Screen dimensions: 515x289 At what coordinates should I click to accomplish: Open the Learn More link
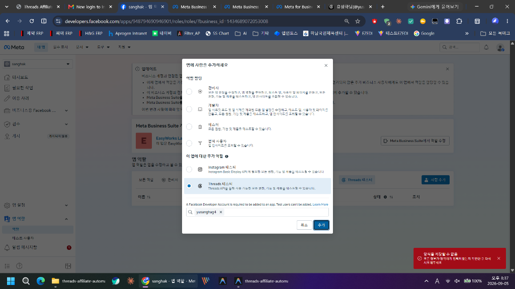(320, 205)
